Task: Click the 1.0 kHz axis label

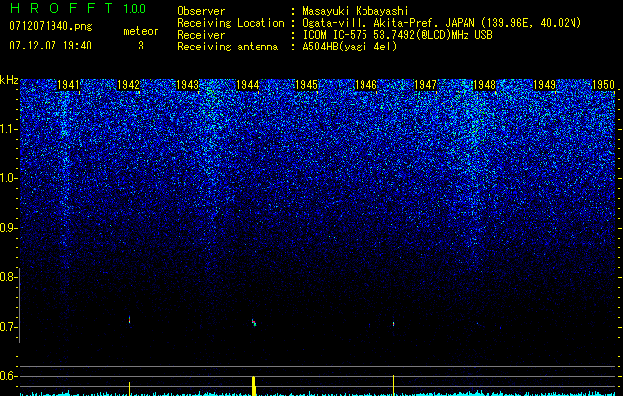Action: coord(7,178)
